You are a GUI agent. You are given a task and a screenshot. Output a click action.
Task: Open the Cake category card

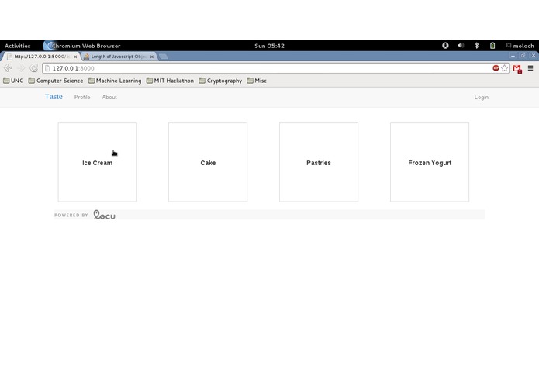coord(208,162)
